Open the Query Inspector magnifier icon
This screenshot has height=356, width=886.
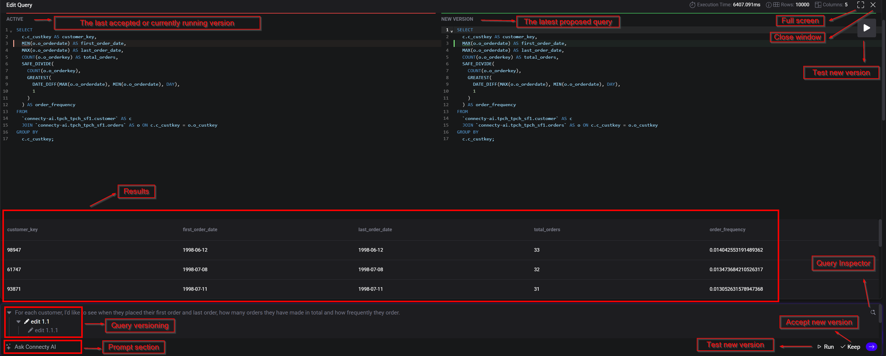pyautogui.click(x=872, y=312)
